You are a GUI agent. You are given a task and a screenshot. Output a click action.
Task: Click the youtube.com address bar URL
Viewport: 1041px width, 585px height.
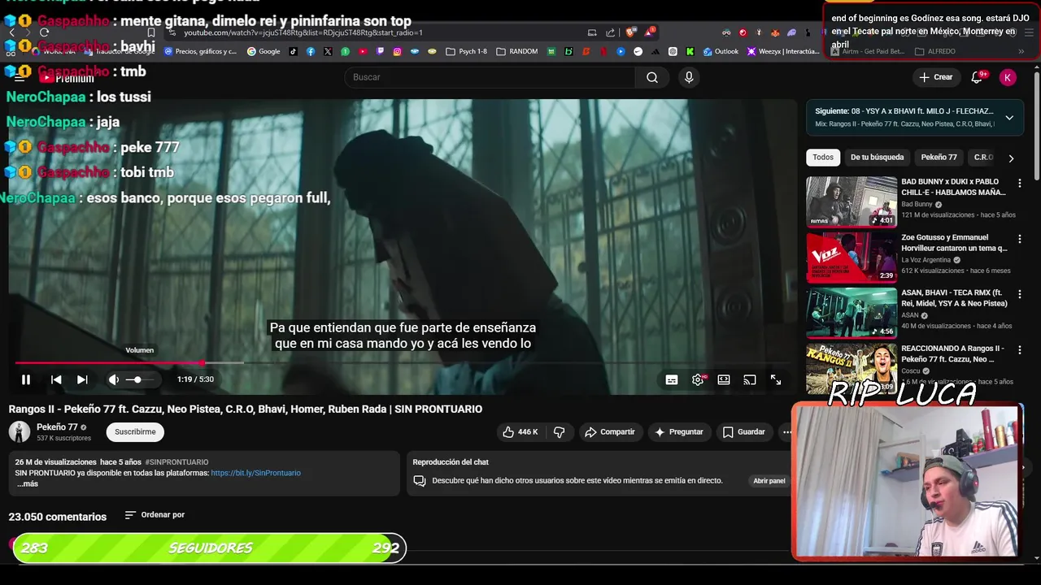click(303, 32)
